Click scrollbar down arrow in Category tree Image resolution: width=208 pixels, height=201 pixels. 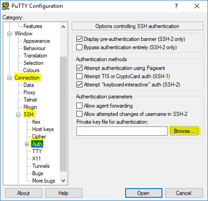(x=63, y=181)
